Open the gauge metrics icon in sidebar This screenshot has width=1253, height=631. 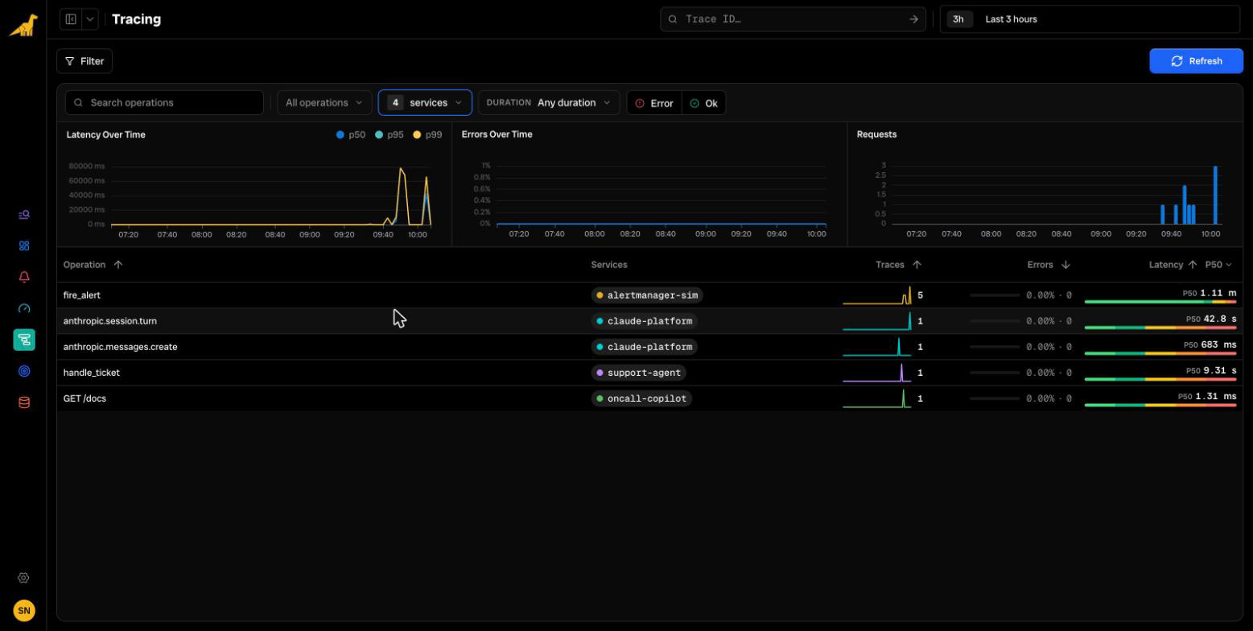24,308
